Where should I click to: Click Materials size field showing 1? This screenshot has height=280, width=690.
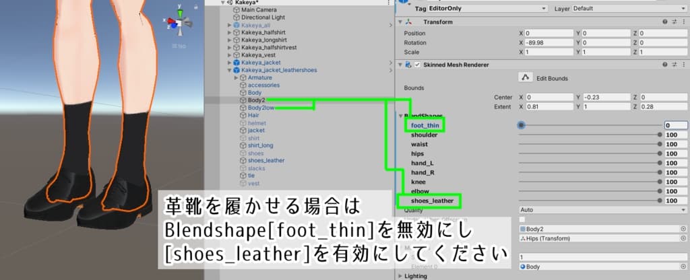[x=603, y=256]
